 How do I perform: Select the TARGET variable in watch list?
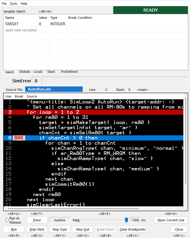pyautogui.click(x=12, y=24)
